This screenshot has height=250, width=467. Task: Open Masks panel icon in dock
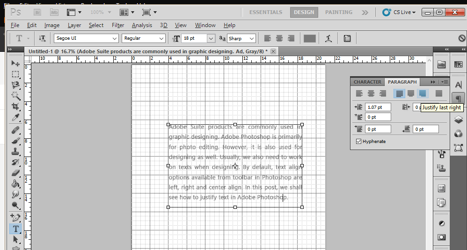[441, 237]
